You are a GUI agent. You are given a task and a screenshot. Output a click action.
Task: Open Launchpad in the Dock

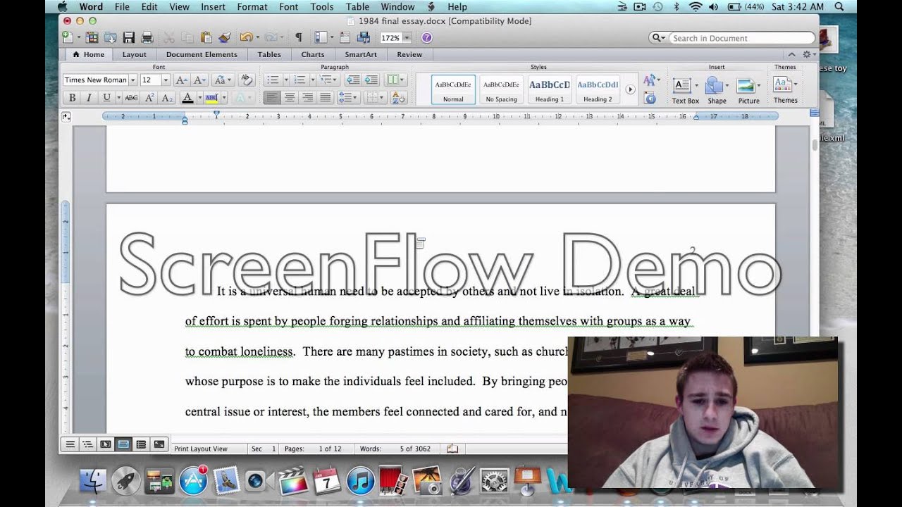click(126, 481)
